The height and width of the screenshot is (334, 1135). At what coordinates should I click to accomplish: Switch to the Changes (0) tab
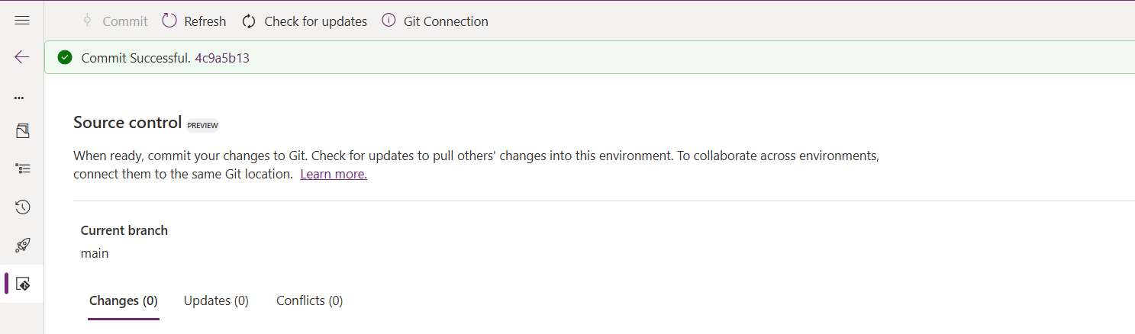(x=124, y=301)
